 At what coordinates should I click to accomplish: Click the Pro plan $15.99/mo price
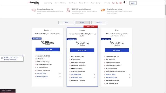click(117, 43)
